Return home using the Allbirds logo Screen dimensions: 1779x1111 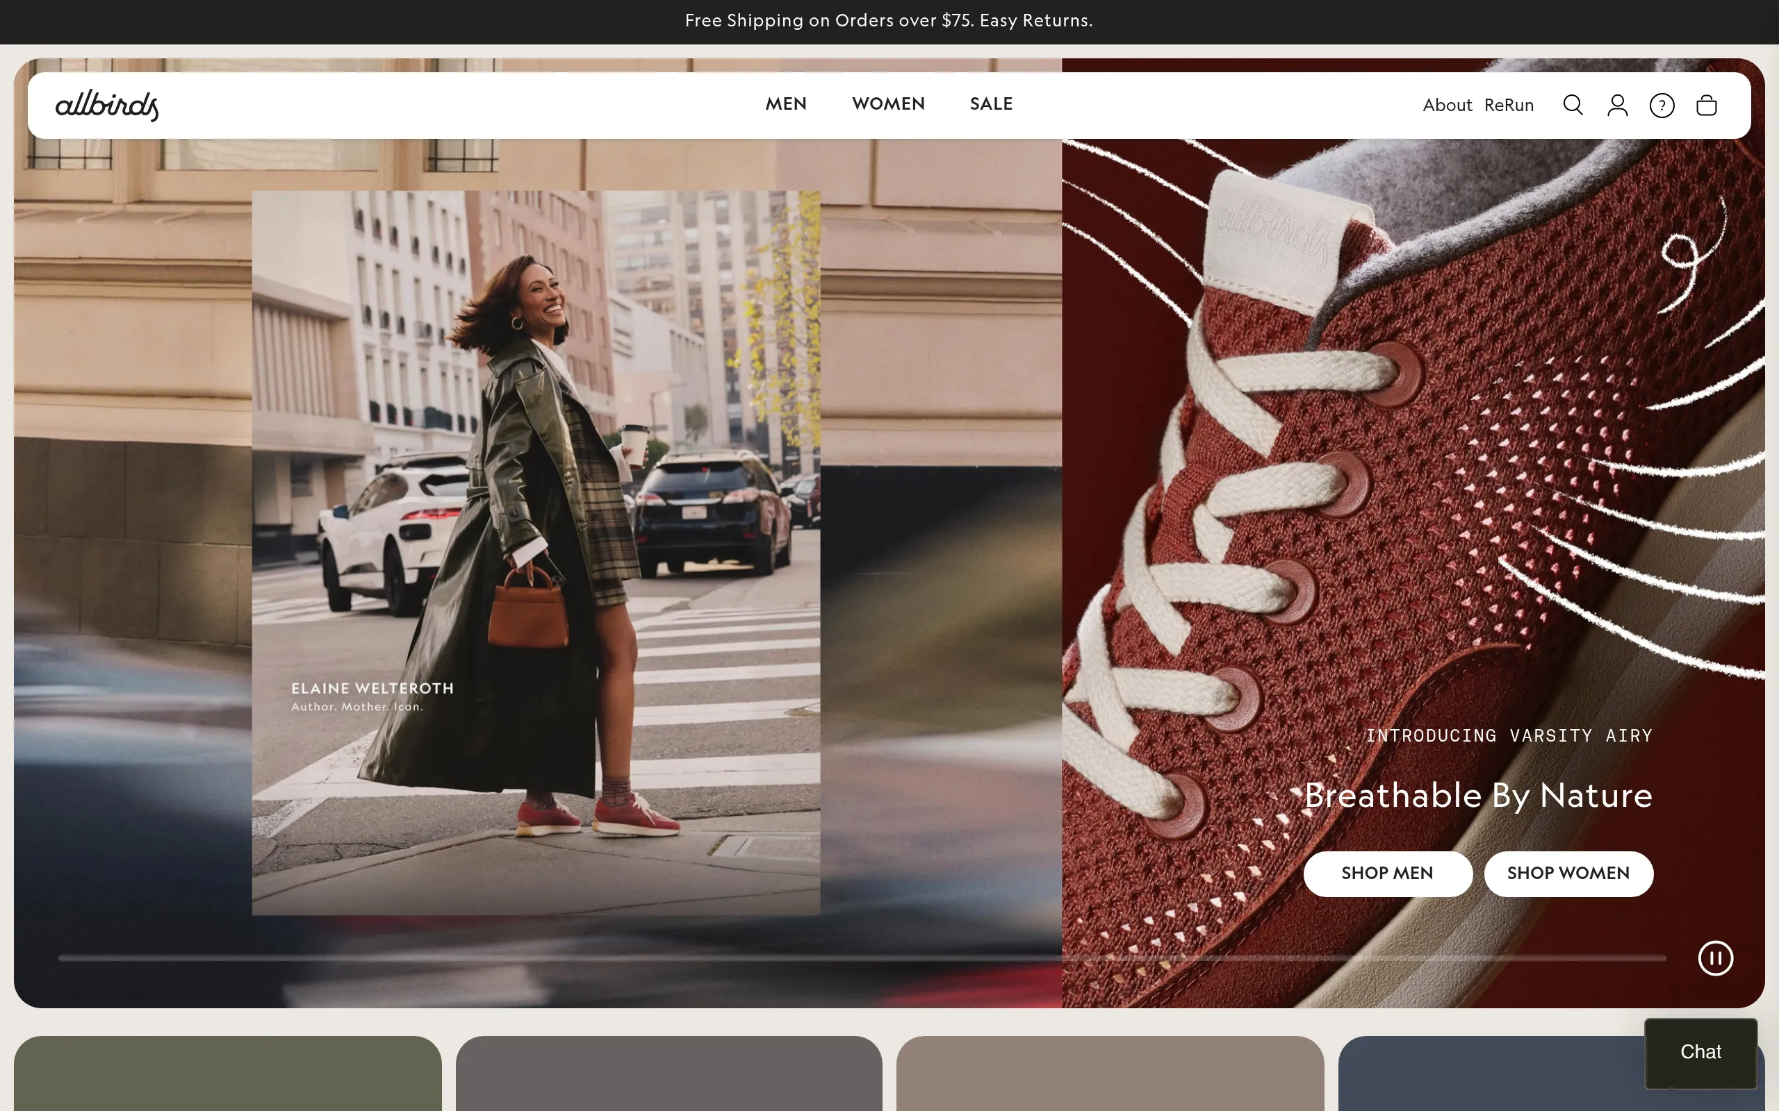pyautogui.click(x=107, y=104)
